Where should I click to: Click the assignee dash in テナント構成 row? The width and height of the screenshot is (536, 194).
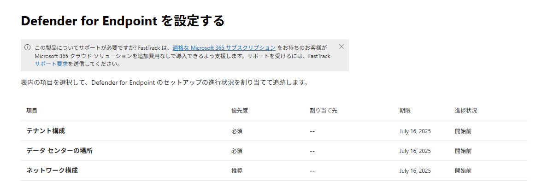tap(312, 131)
